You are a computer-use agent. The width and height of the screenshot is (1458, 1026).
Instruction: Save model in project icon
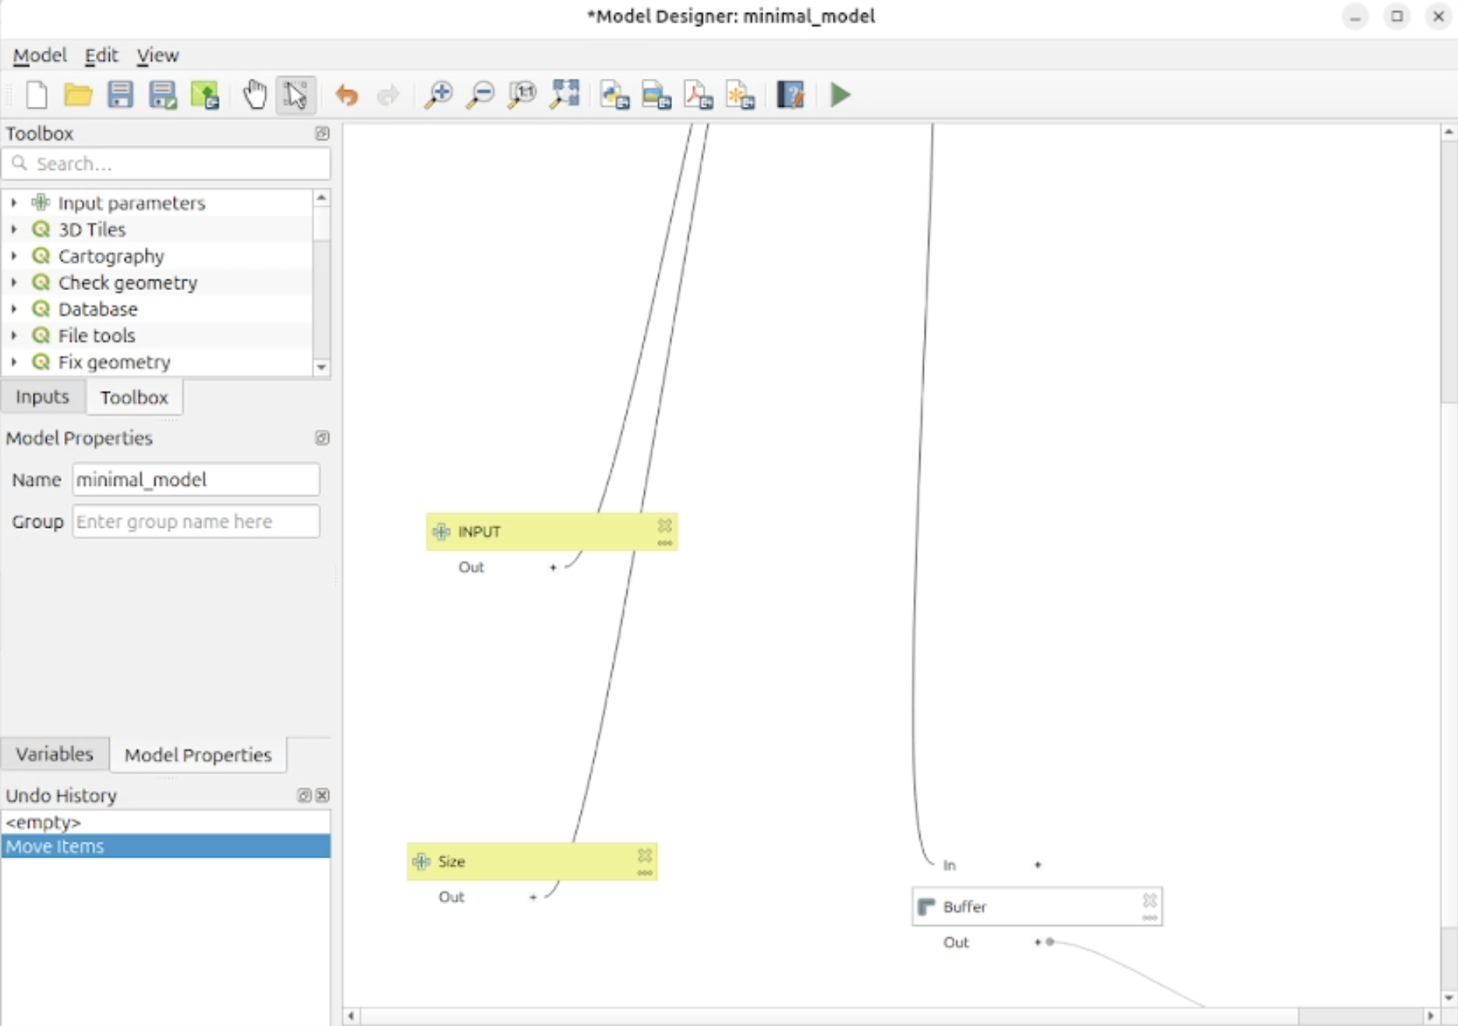click(204, 95)
